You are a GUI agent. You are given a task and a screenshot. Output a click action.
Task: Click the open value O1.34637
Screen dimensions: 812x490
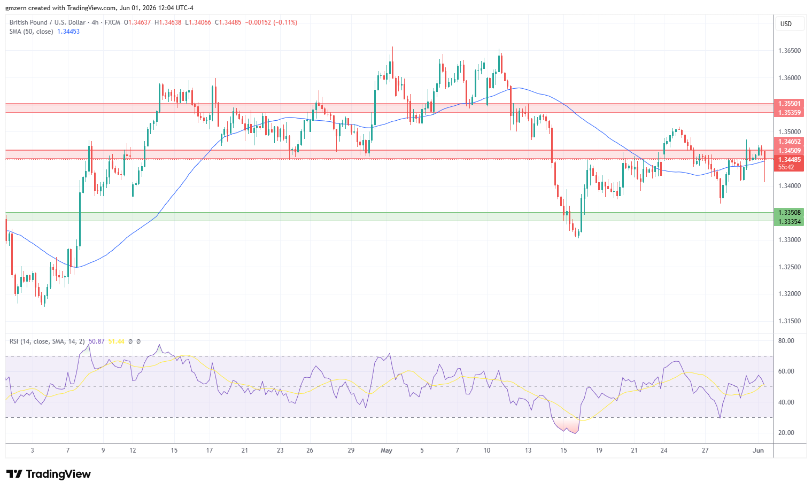137,22
